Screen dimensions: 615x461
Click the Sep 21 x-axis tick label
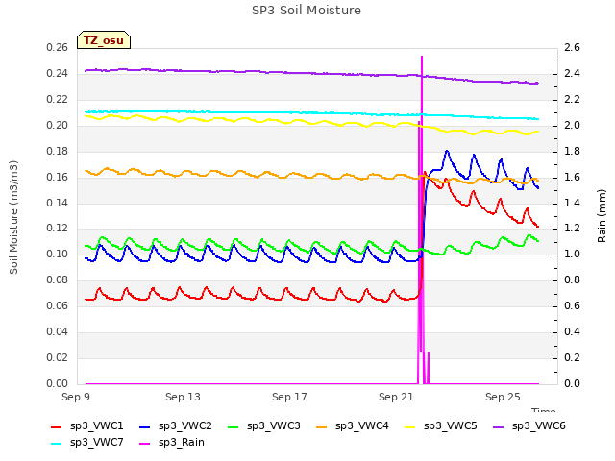point(396,397)
